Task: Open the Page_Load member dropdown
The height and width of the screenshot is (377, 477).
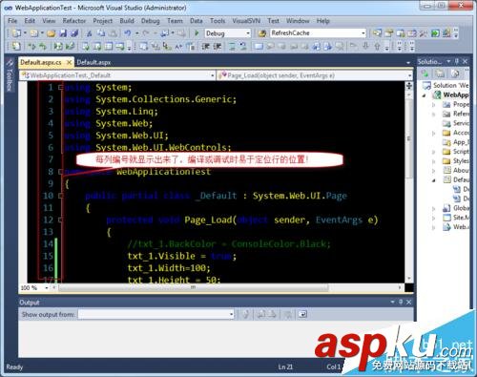Action: (x=409, y=75)
